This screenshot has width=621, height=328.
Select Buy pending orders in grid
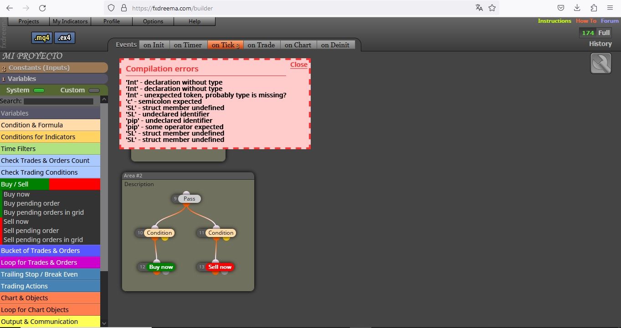[x=44, y=212]
